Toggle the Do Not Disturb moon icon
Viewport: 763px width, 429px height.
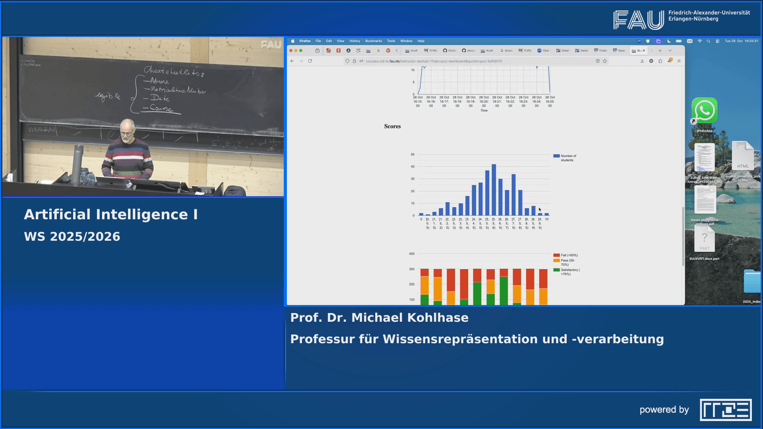click(x=668, y=41)
